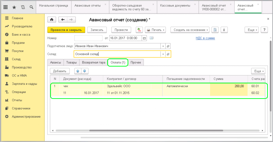
Task: Move row down with blue down arrow
Action: click(85, 71)
